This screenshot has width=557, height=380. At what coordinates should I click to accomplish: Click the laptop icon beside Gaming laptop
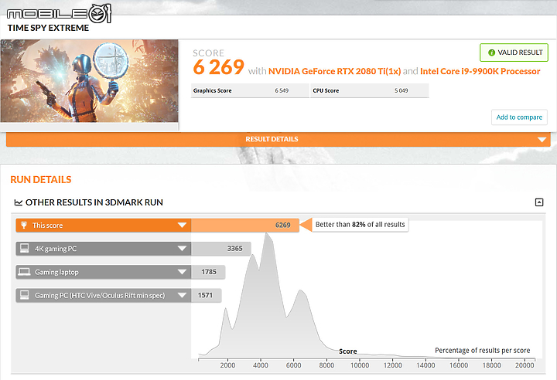coord(24,272)
